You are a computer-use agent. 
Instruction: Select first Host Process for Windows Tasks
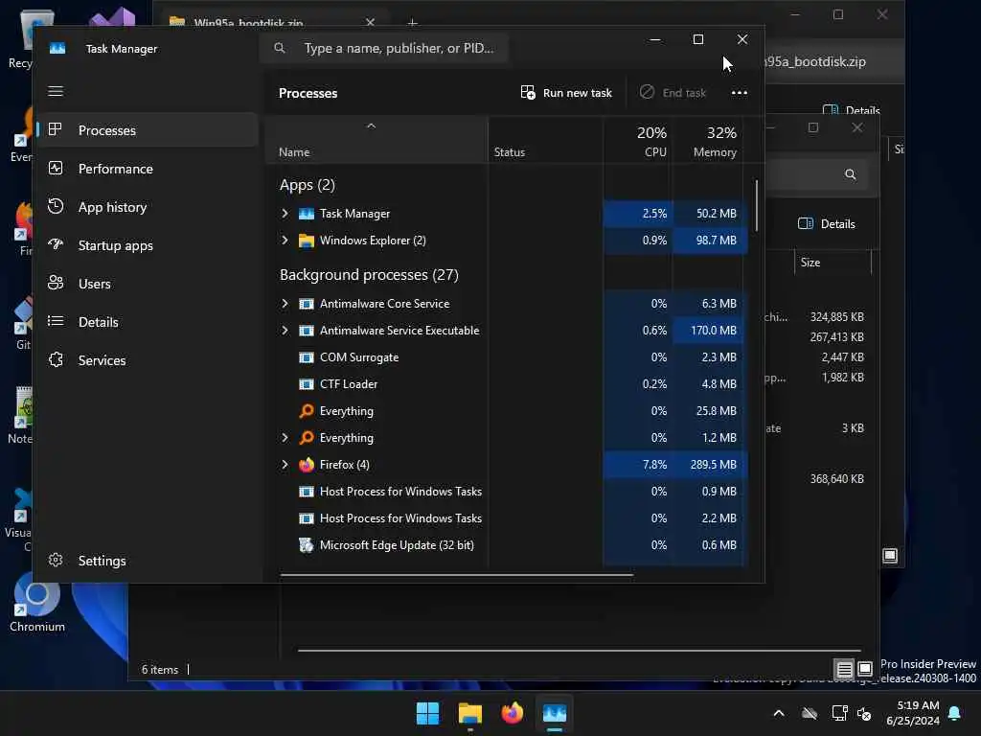pyautogui.click(x=400, y=492)
